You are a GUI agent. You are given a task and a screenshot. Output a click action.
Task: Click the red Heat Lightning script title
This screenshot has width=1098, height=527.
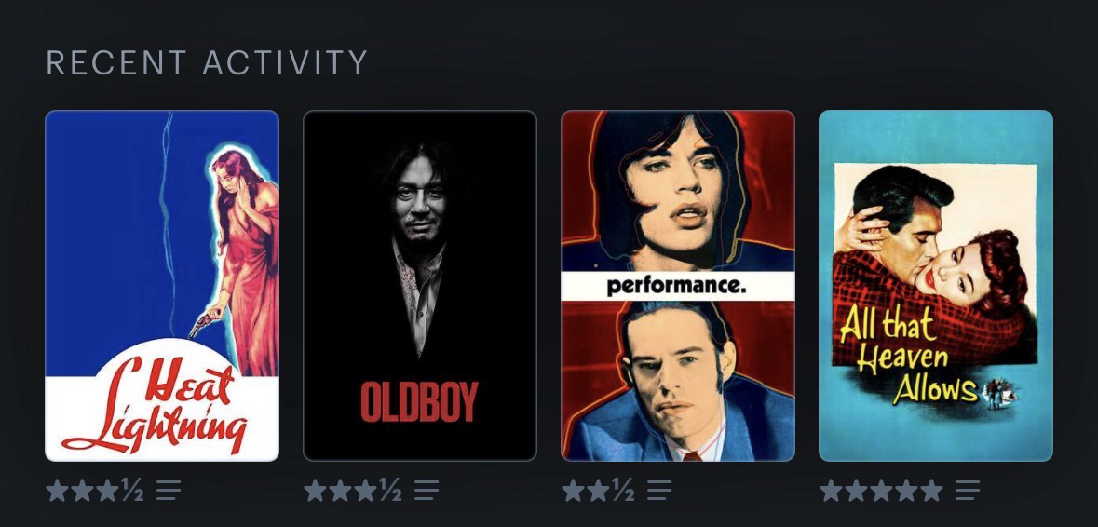156,404
